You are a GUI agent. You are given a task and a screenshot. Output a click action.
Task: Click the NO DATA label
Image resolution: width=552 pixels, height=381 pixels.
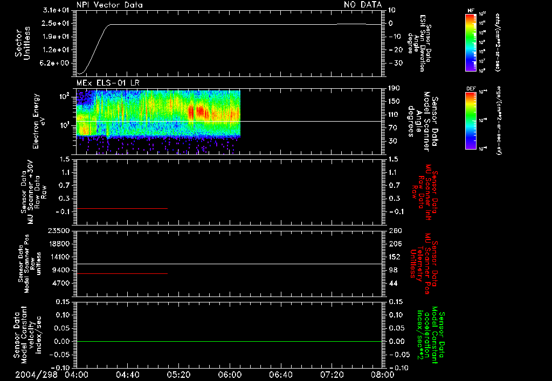[363, 5]
